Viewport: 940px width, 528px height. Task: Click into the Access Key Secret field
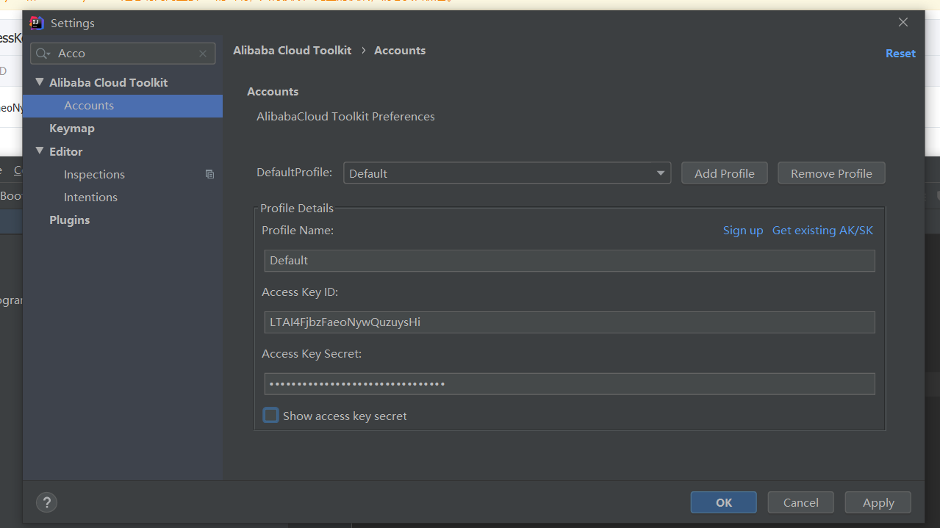pyautogui.click(x=570, y=384)
